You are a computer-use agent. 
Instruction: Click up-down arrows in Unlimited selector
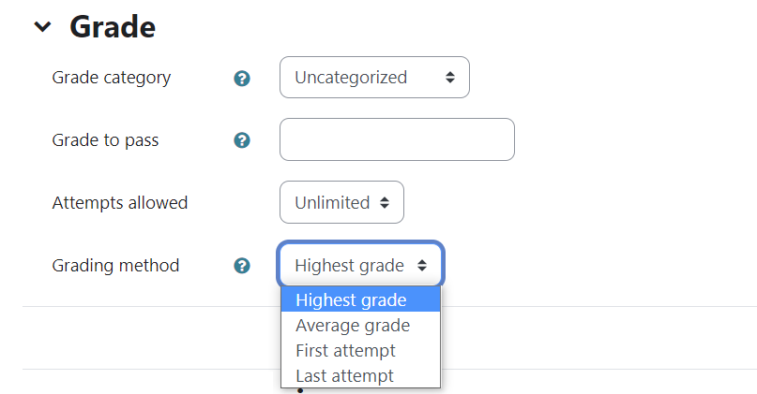coord(385,202)
